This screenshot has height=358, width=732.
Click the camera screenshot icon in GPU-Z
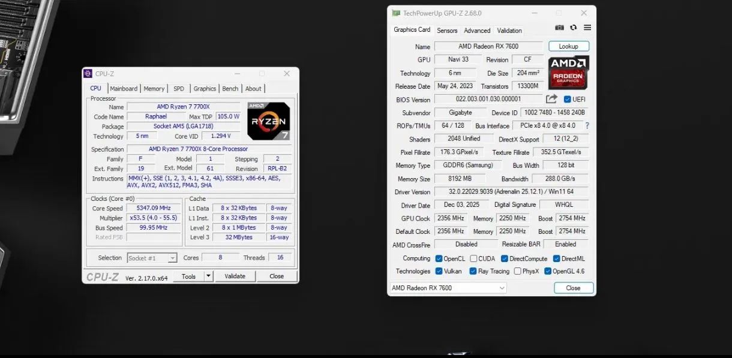pyautogui.click(x=559, y=27)
